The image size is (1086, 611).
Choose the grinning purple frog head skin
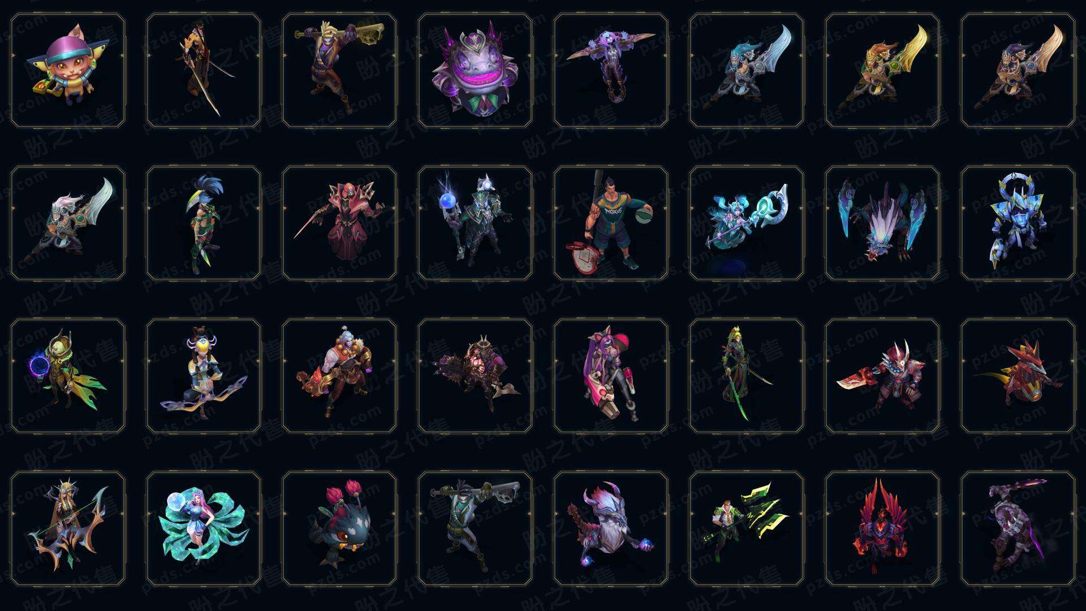475,70
